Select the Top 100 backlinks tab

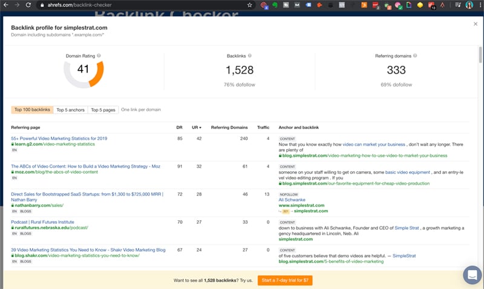pos(32,110)
